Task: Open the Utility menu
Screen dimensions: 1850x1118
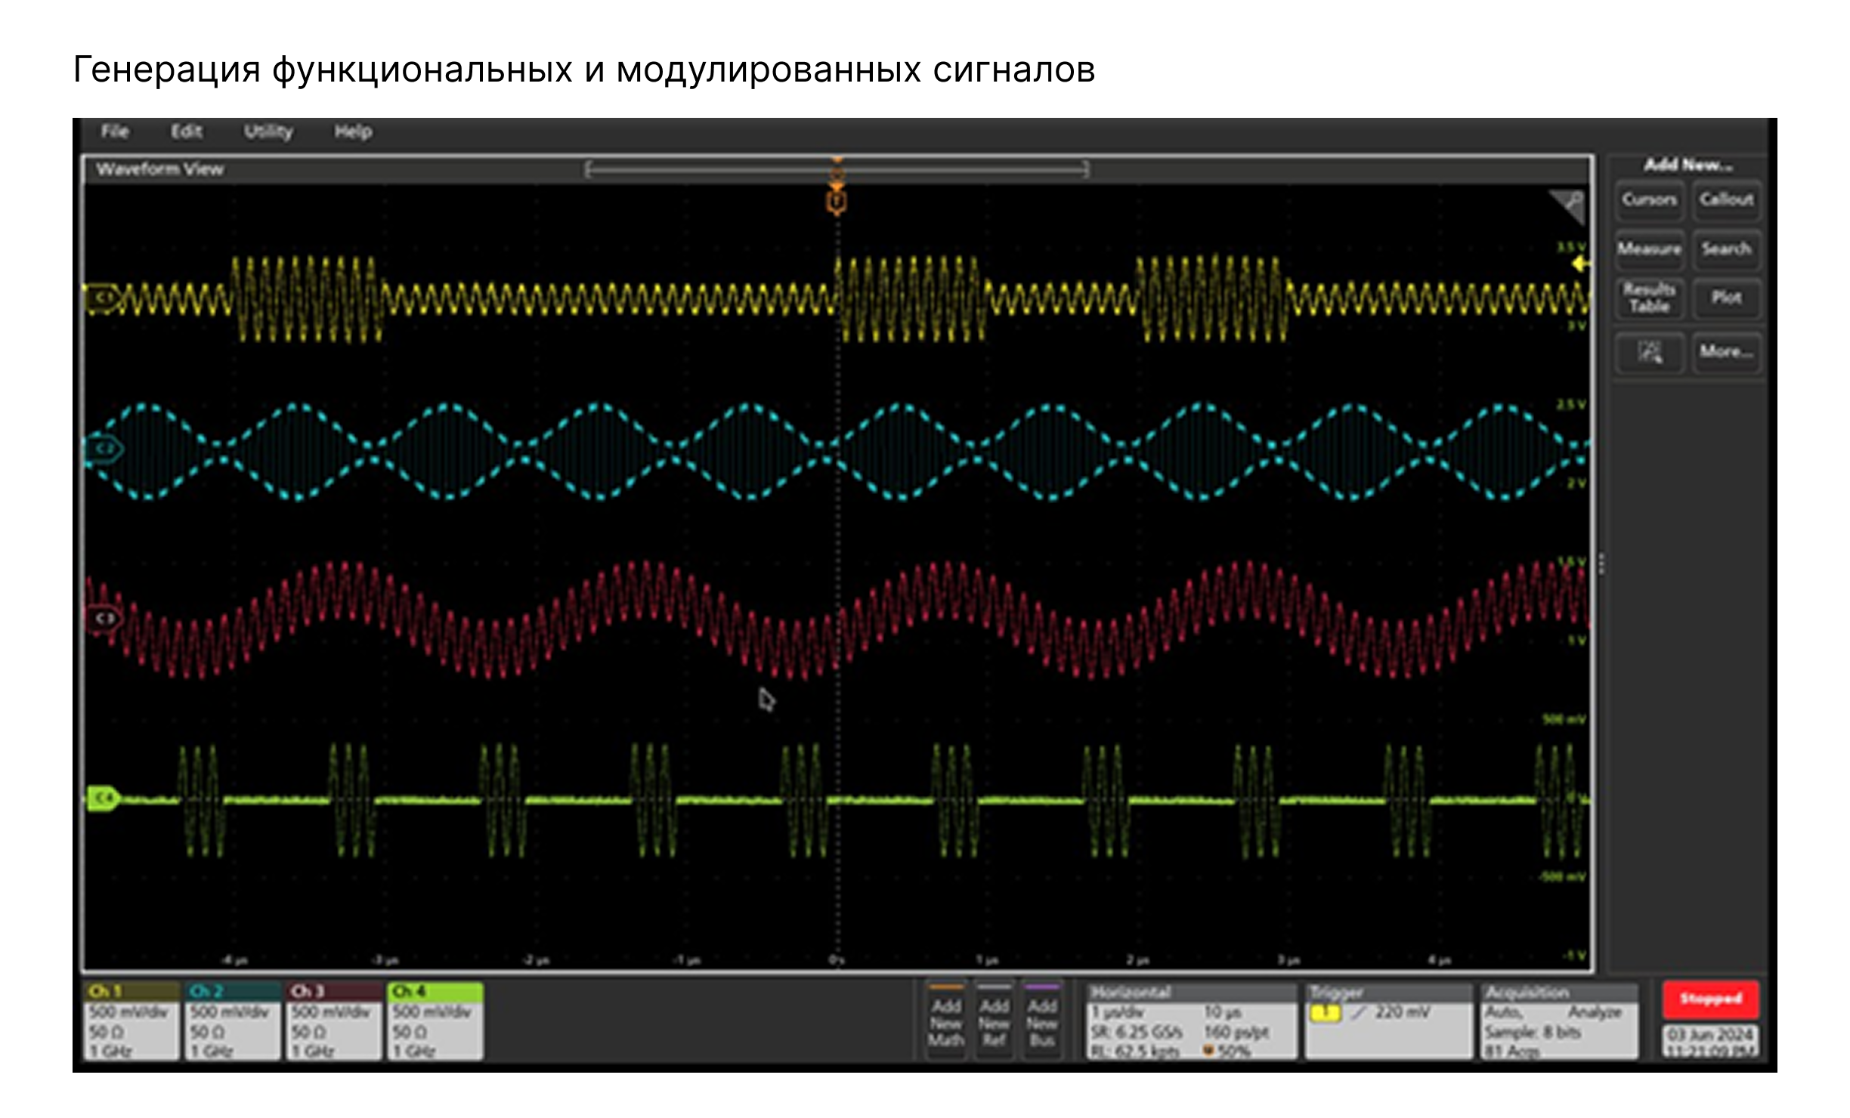Action: pyautogui.click(x=268, y=131)
